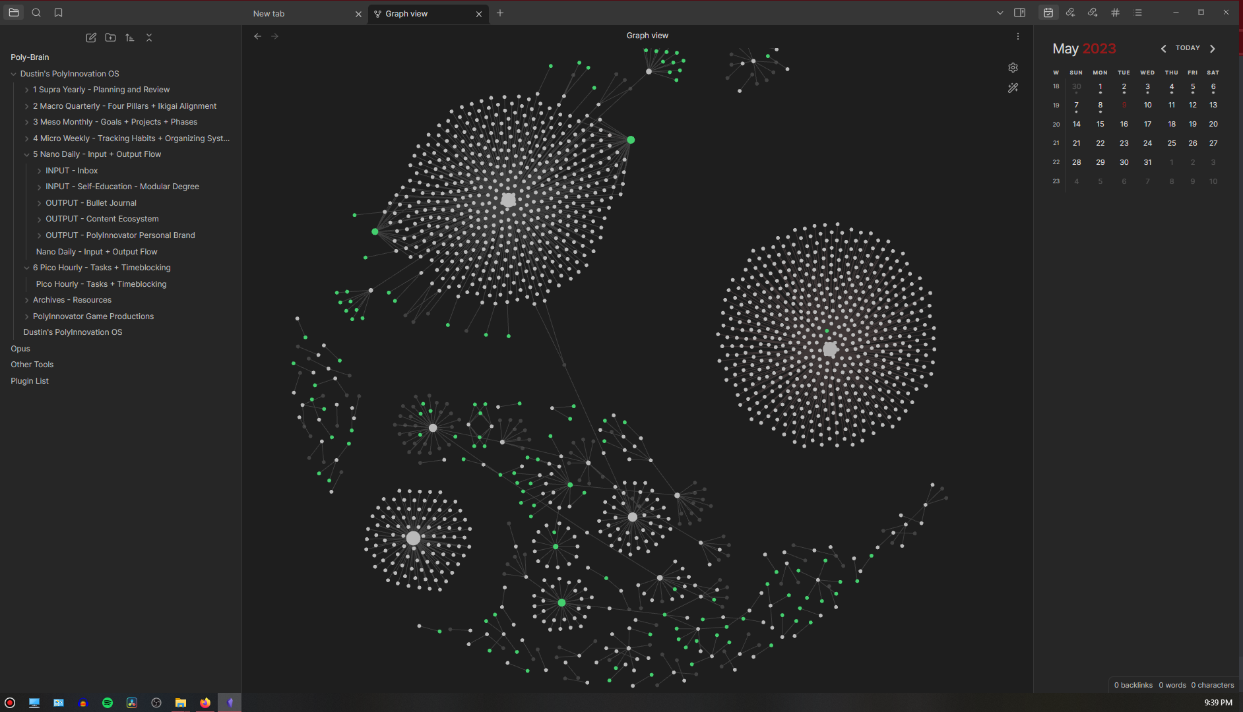This screenshot has width=1243, height=712.
Task: Collapse all folders in file explorer
Action: coord(149,38)
